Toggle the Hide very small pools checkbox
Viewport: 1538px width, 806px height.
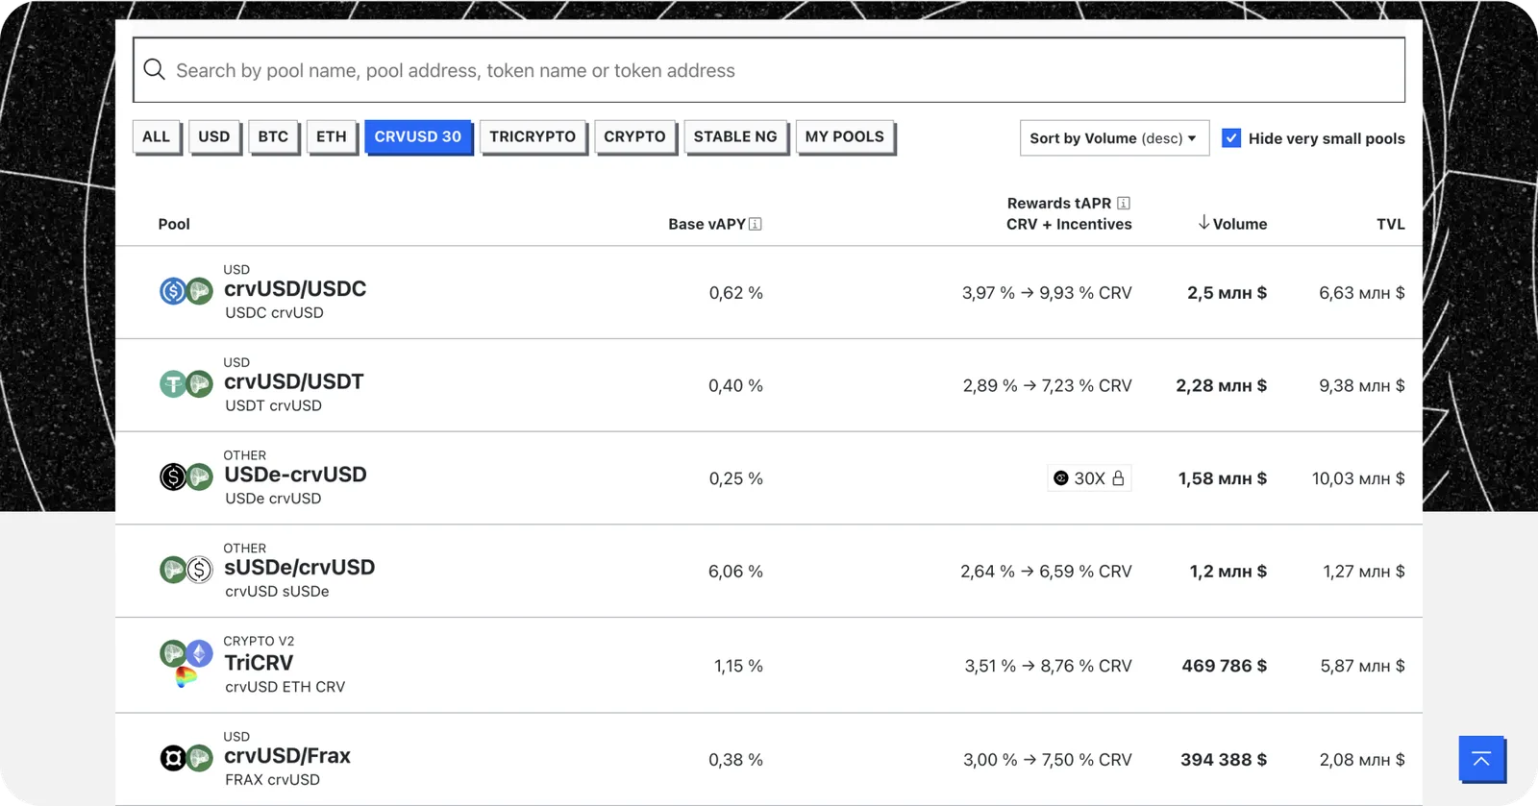click(x=1231, y=137)
